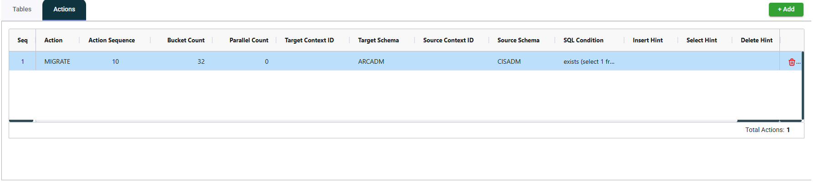Click the Target Schema column header
The width and height of the screenshot is (814, 183).
379,40
